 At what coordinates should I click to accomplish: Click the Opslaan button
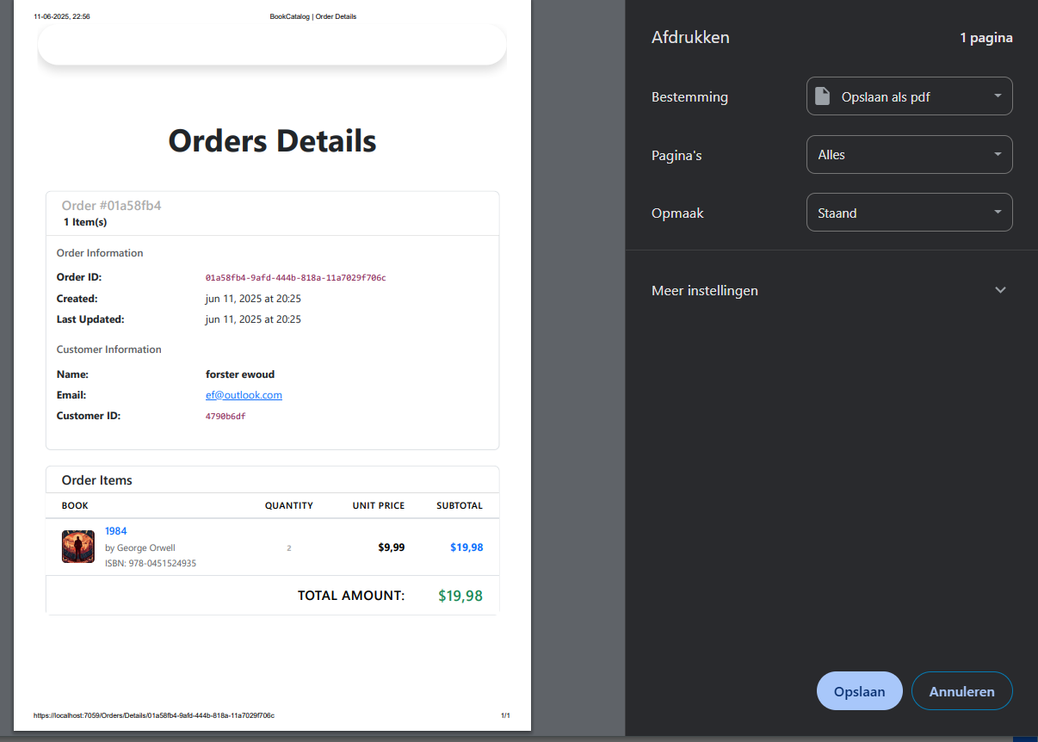[859, 691]
